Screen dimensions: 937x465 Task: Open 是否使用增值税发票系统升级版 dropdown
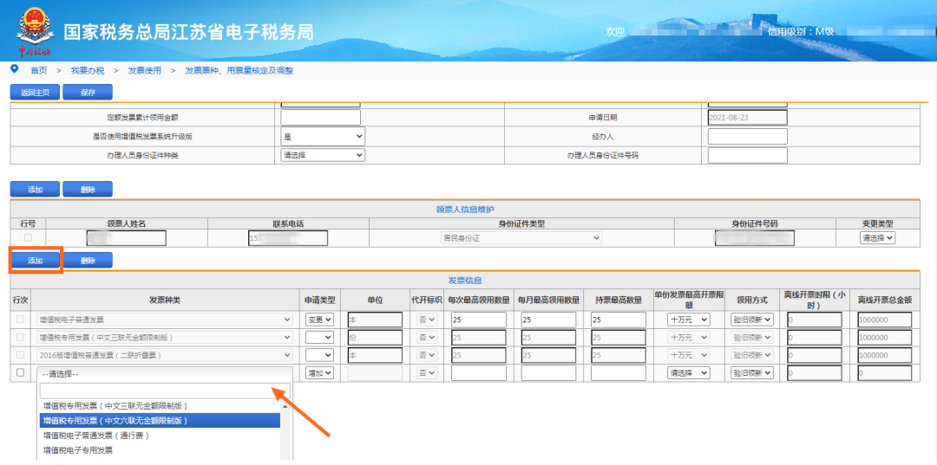(x=323, y=137)
